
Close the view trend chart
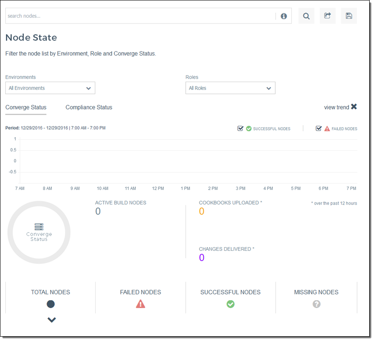354,107
